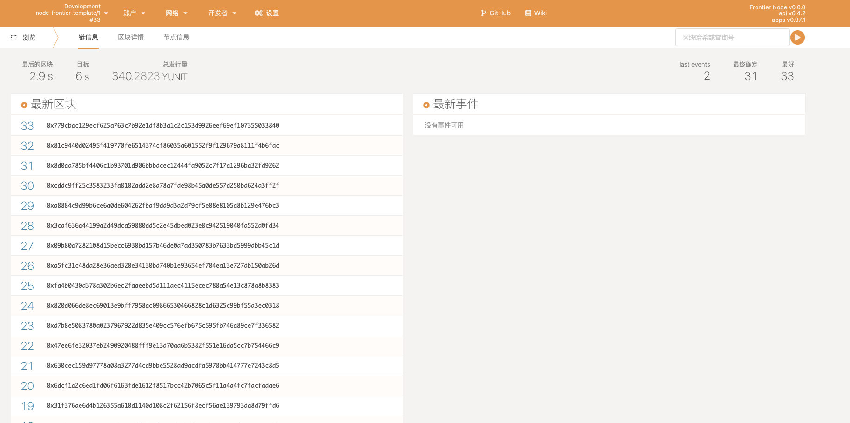Click the target time 6 s value

click(x=82, y=76)
